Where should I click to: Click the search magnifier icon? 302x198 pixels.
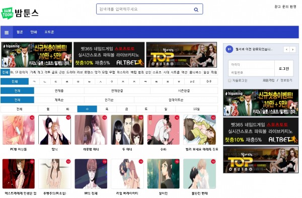coord(196,10)
